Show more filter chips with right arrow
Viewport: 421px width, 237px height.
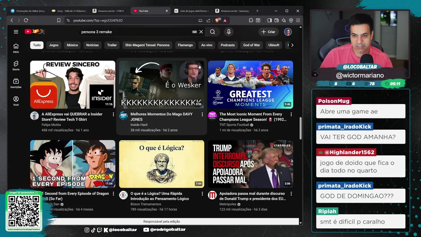click(292, 45)
